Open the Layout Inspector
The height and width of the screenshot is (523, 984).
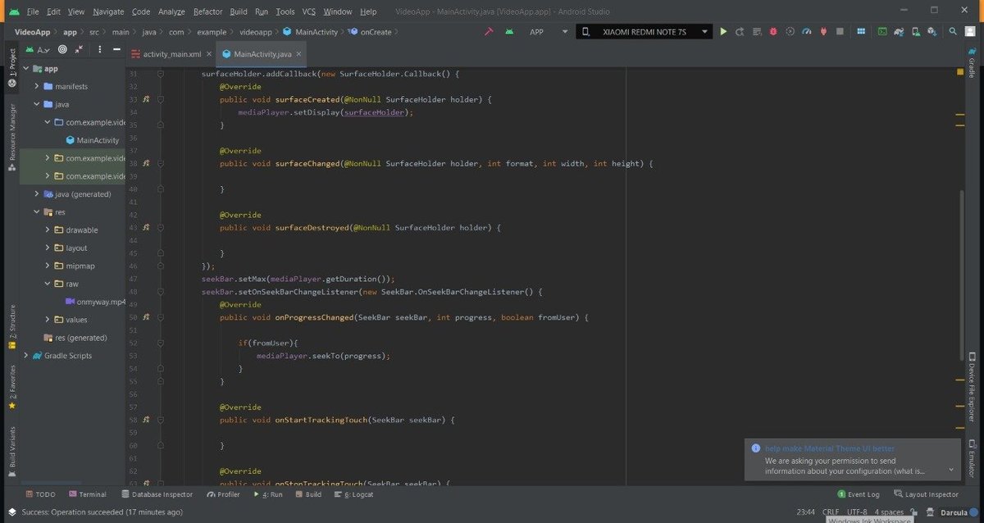pos(926,494)
